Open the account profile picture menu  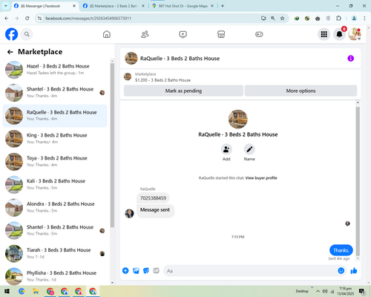point(355,34)
